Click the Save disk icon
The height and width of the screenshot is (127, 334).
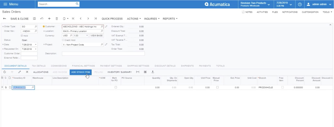coord(34,19)
